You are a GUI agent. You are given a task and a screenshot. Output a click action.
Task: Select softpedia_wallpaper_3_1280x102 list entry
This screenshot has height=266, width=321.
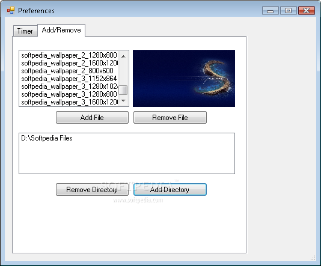coord(69,86)
